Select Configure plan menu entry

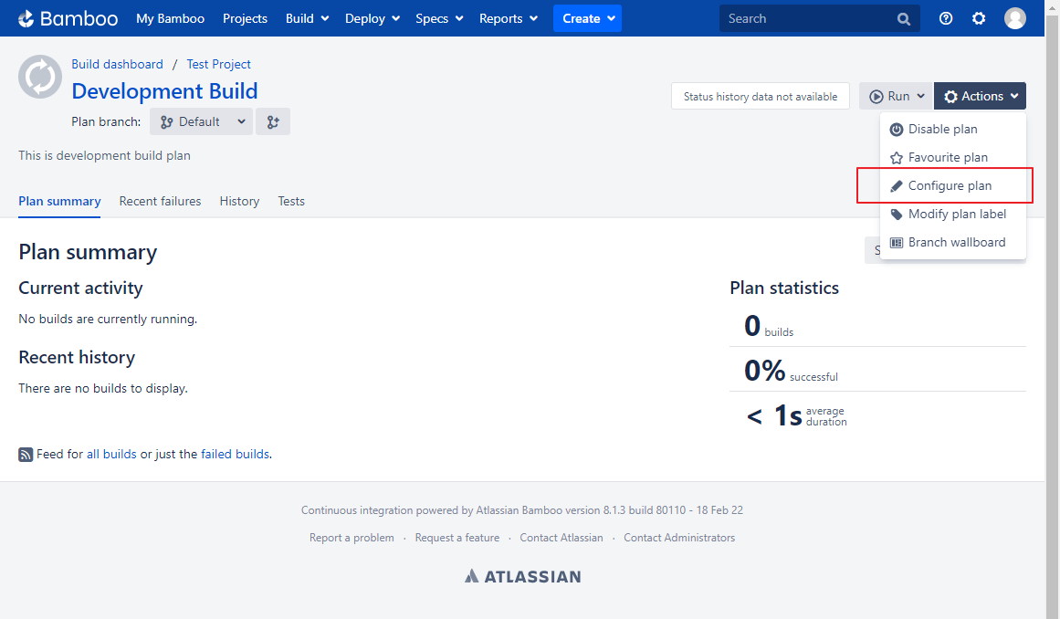[952, 186]
